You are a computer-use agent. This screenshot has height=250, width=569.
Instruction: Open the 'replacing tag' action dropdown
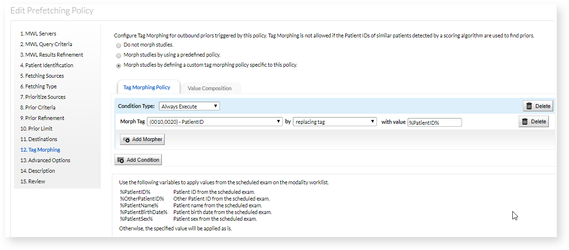coord(334,122)
